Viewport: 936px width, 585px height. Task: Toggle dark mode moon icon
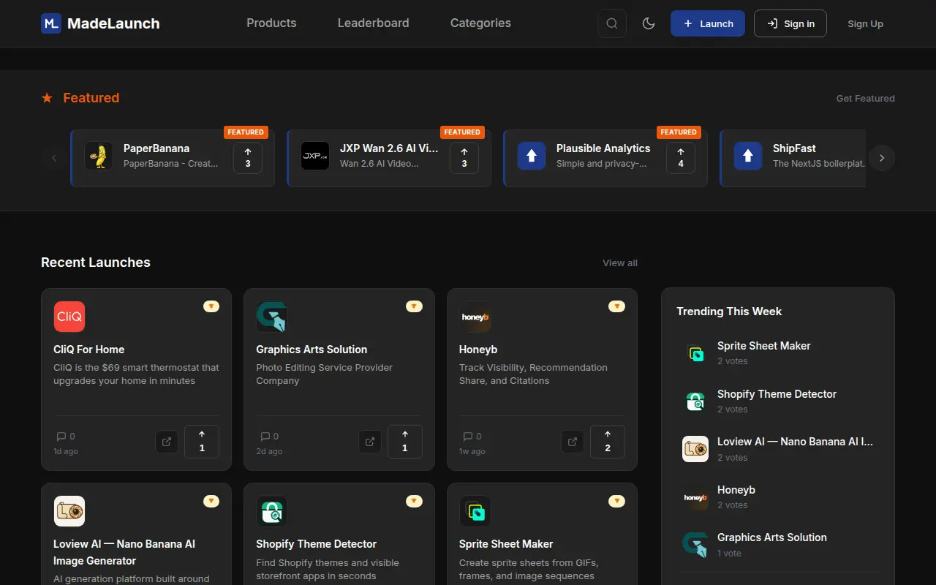point(649,23)
